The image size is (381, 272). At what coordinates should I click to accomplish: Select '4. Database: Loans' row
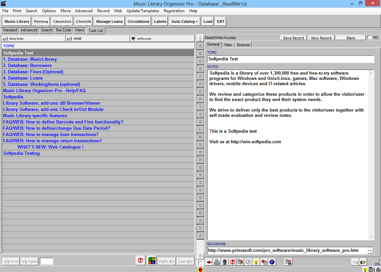pos(98,78)
